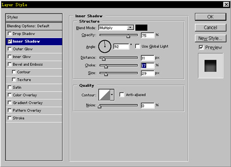Click the layer style preview thumbnail
231x167 pixels.
tap(211, 66)
